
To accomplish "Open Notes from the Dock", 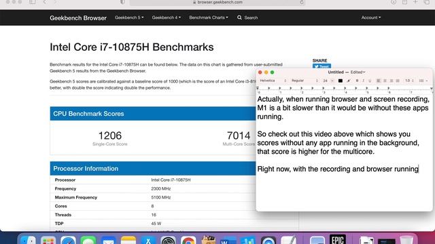I will [128, 240].
